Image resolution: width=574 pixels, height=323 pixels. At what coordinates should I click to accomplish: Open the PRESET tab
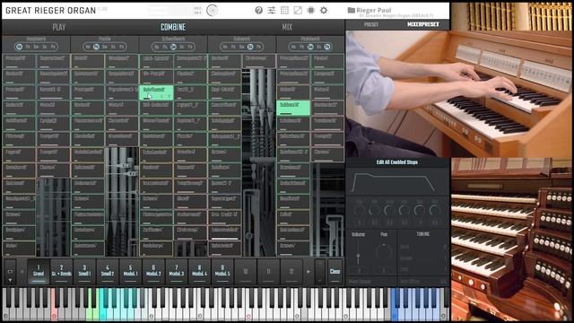371,24
